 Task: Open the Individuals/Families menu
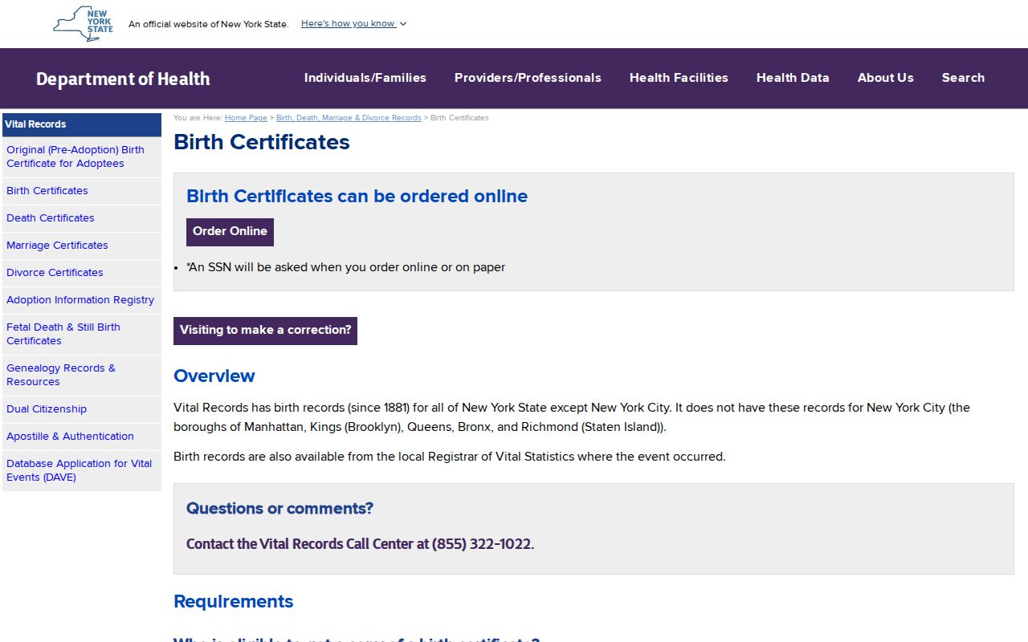(x=365, y=78)
